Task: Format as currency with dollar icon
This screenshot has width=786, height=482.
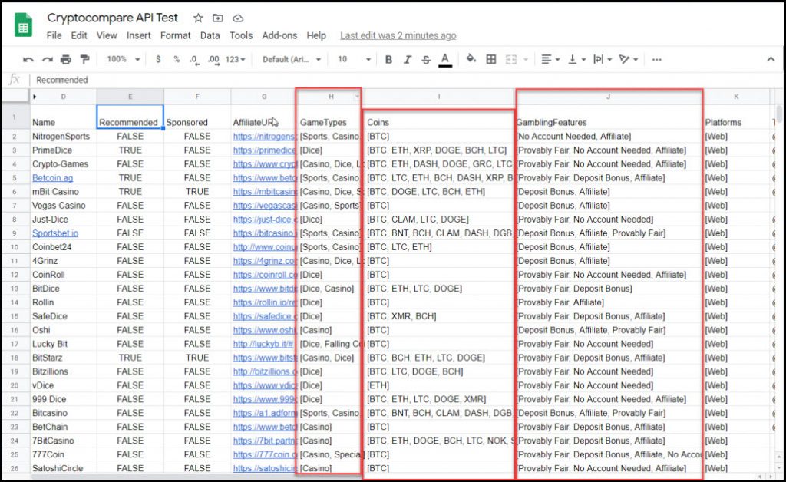Action: click(x=158, y=59)
